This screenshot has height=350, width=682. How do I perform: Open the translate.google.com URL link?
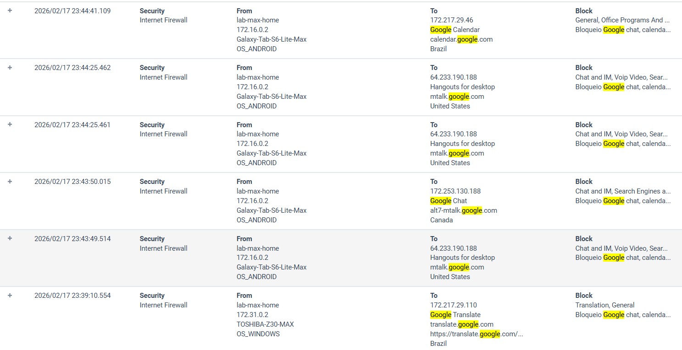pyautogui.click(x=477, y=334)
